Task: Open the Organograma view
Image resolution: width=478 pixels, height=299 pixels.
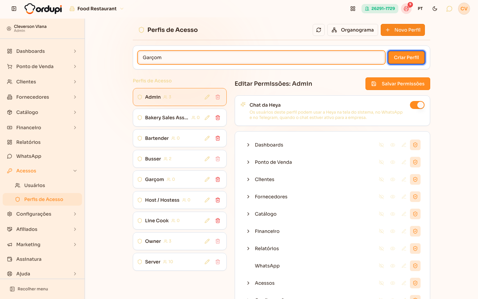Action: pos(353,30)
